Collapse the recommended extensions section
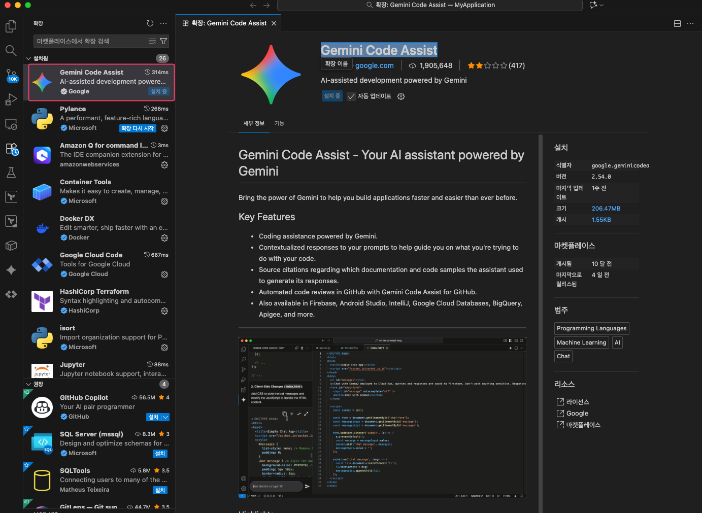This screenshot has width=702, height=513. pyautogui.click(x=28, y=384)
